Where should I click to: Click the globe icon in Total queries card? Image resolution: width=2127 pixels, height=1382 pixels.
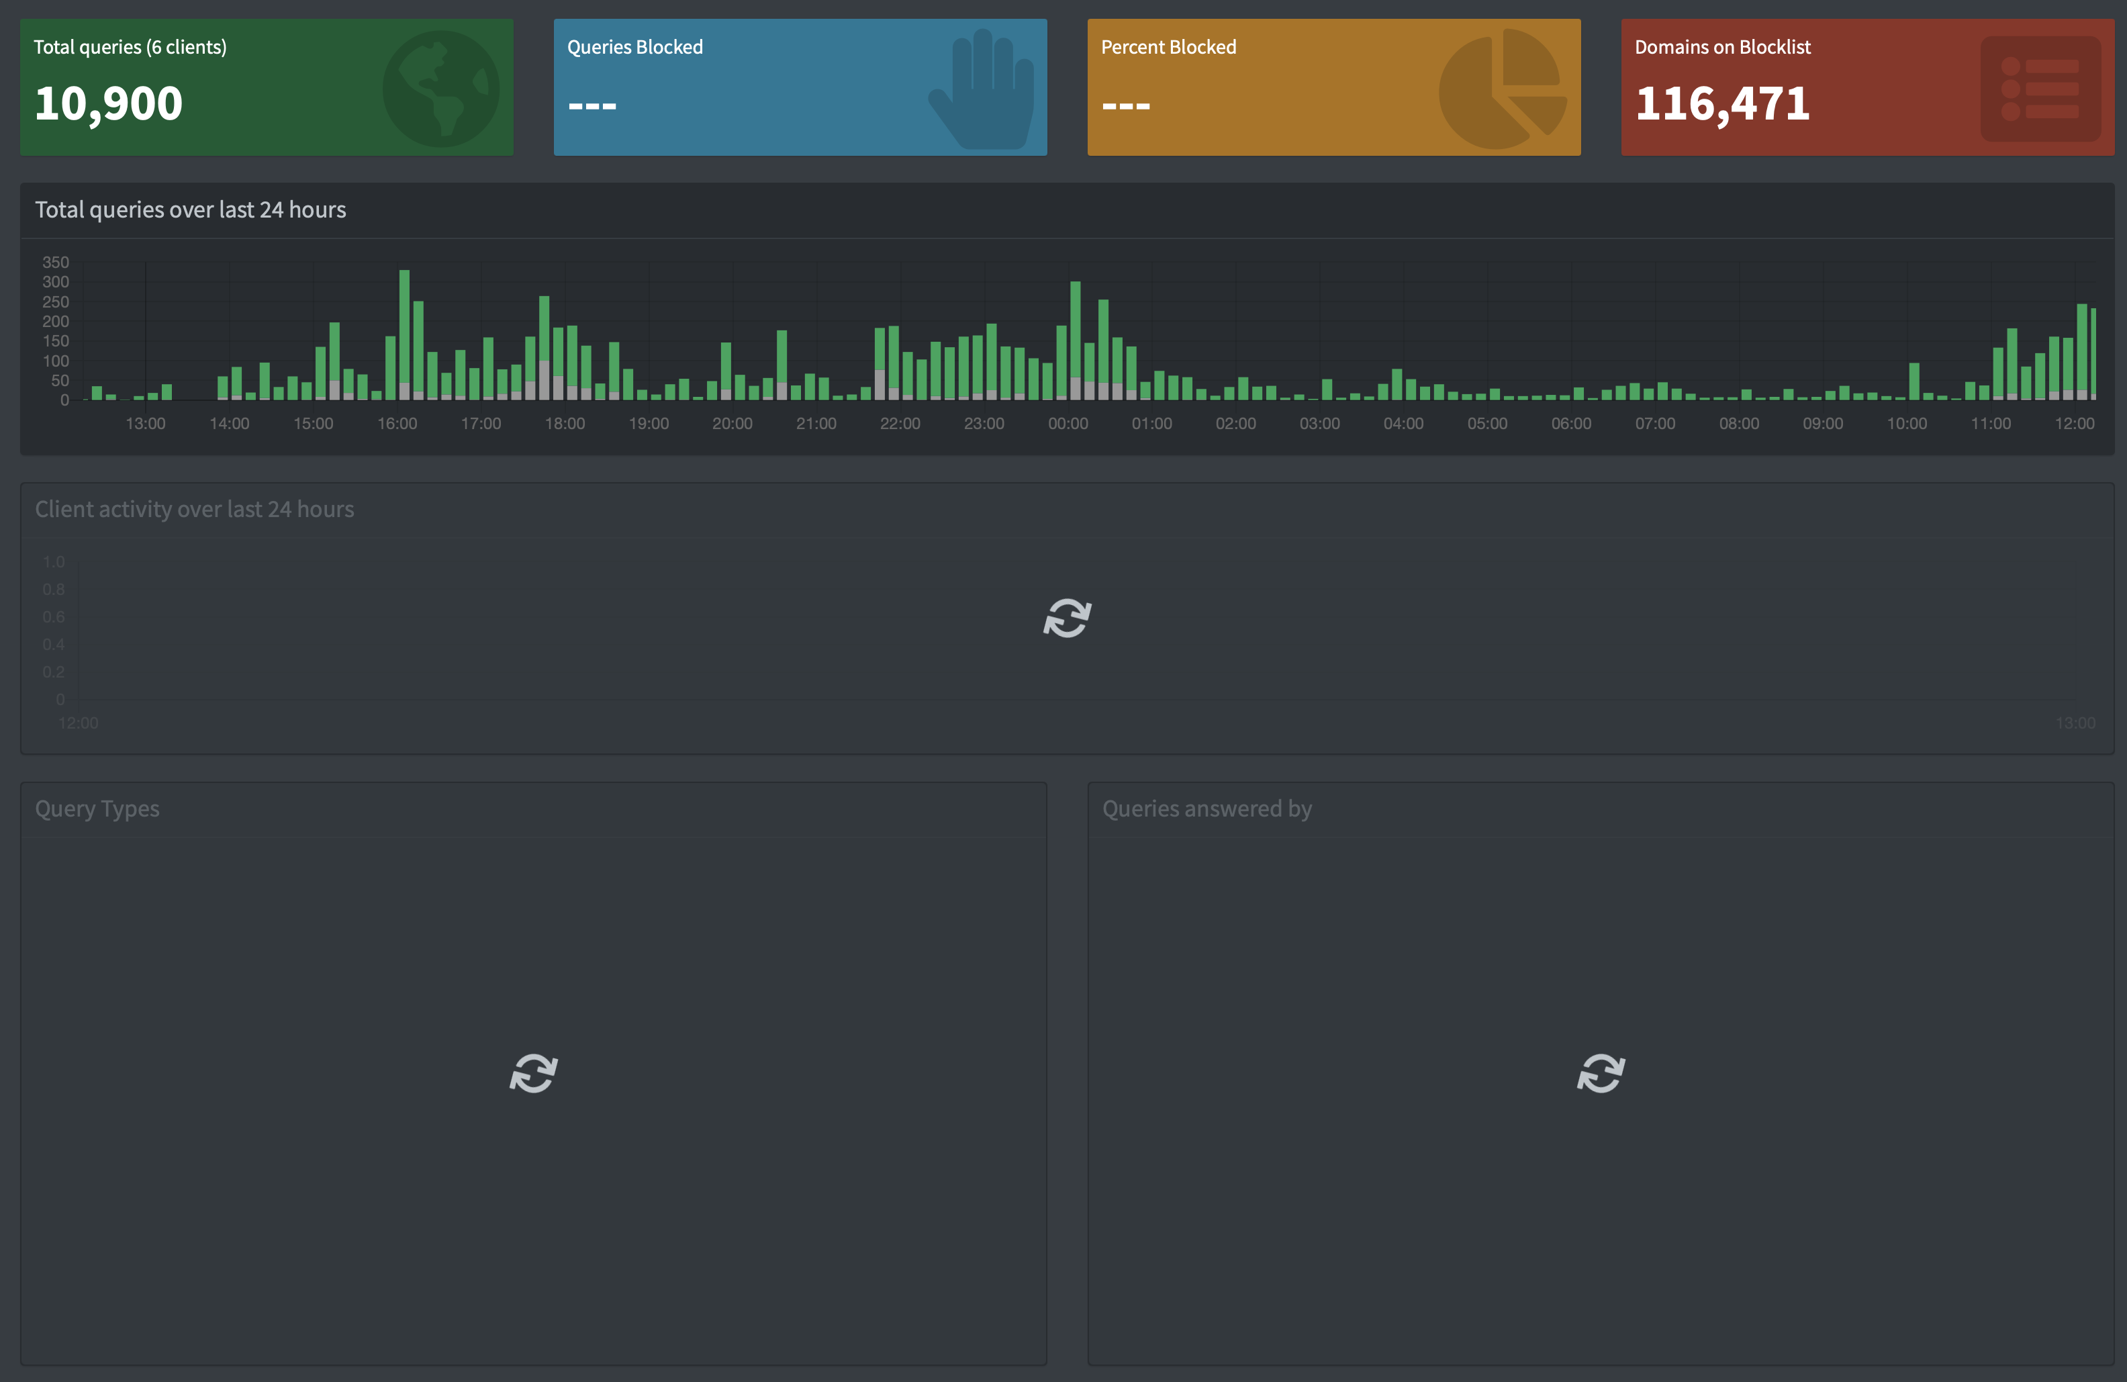coord(442,89)
